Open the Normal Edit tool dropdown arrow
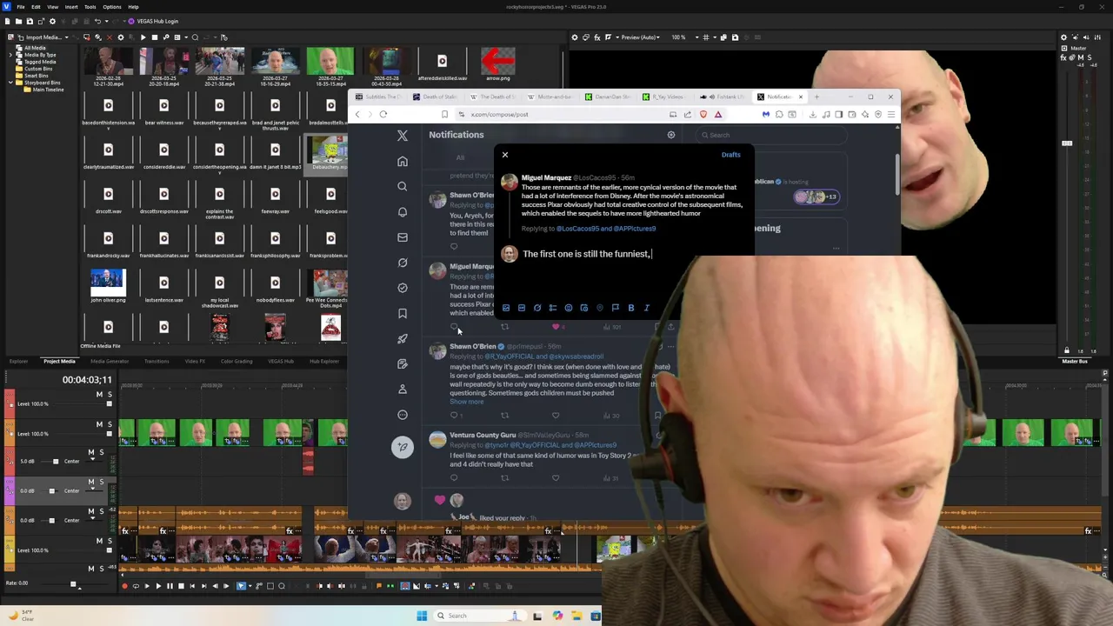1113x626 pixels. [x=248, y=586]
